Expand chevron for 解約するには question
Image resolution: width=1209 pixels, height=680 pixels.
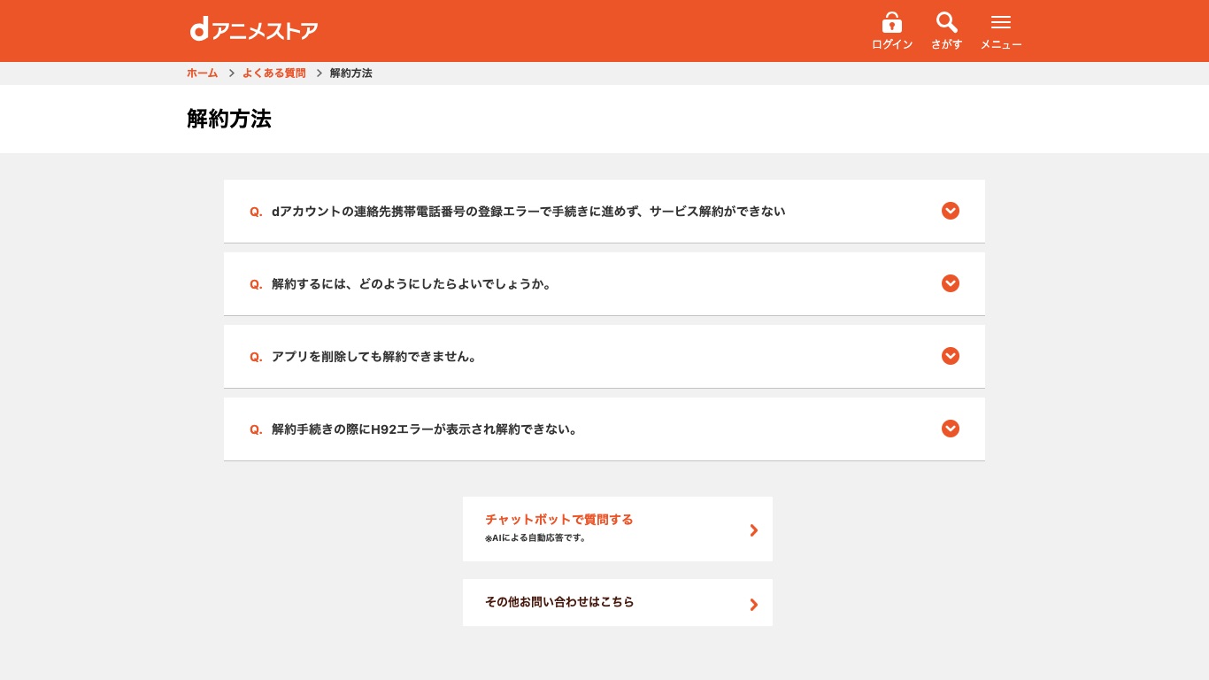tap(951, 283)
